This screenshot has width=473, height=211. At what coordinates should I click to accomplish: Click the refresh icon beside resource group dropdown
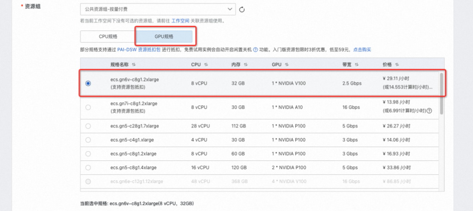(x=242, y=10)
